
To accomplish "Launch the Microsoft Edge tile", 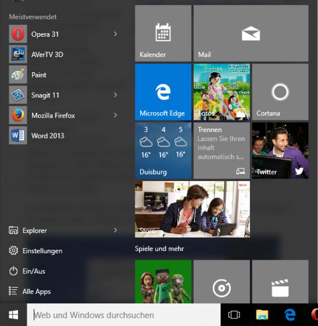I will click(163, 92).
